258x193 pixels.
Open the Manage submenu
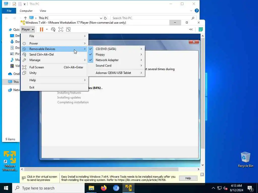point(55,60)
